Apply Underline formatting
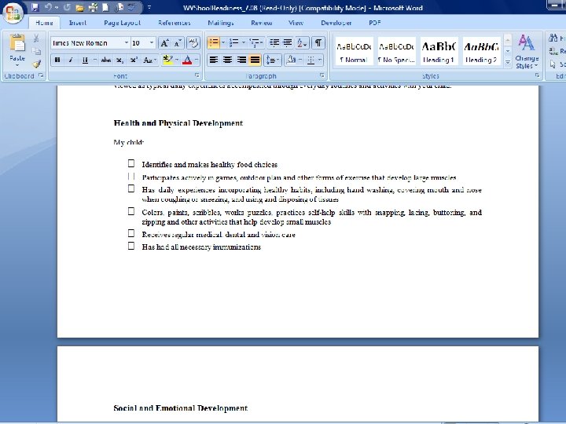Image resolution: width=566 pixels, height=424 pixels. pyautogui.click(x=85, y=60)
